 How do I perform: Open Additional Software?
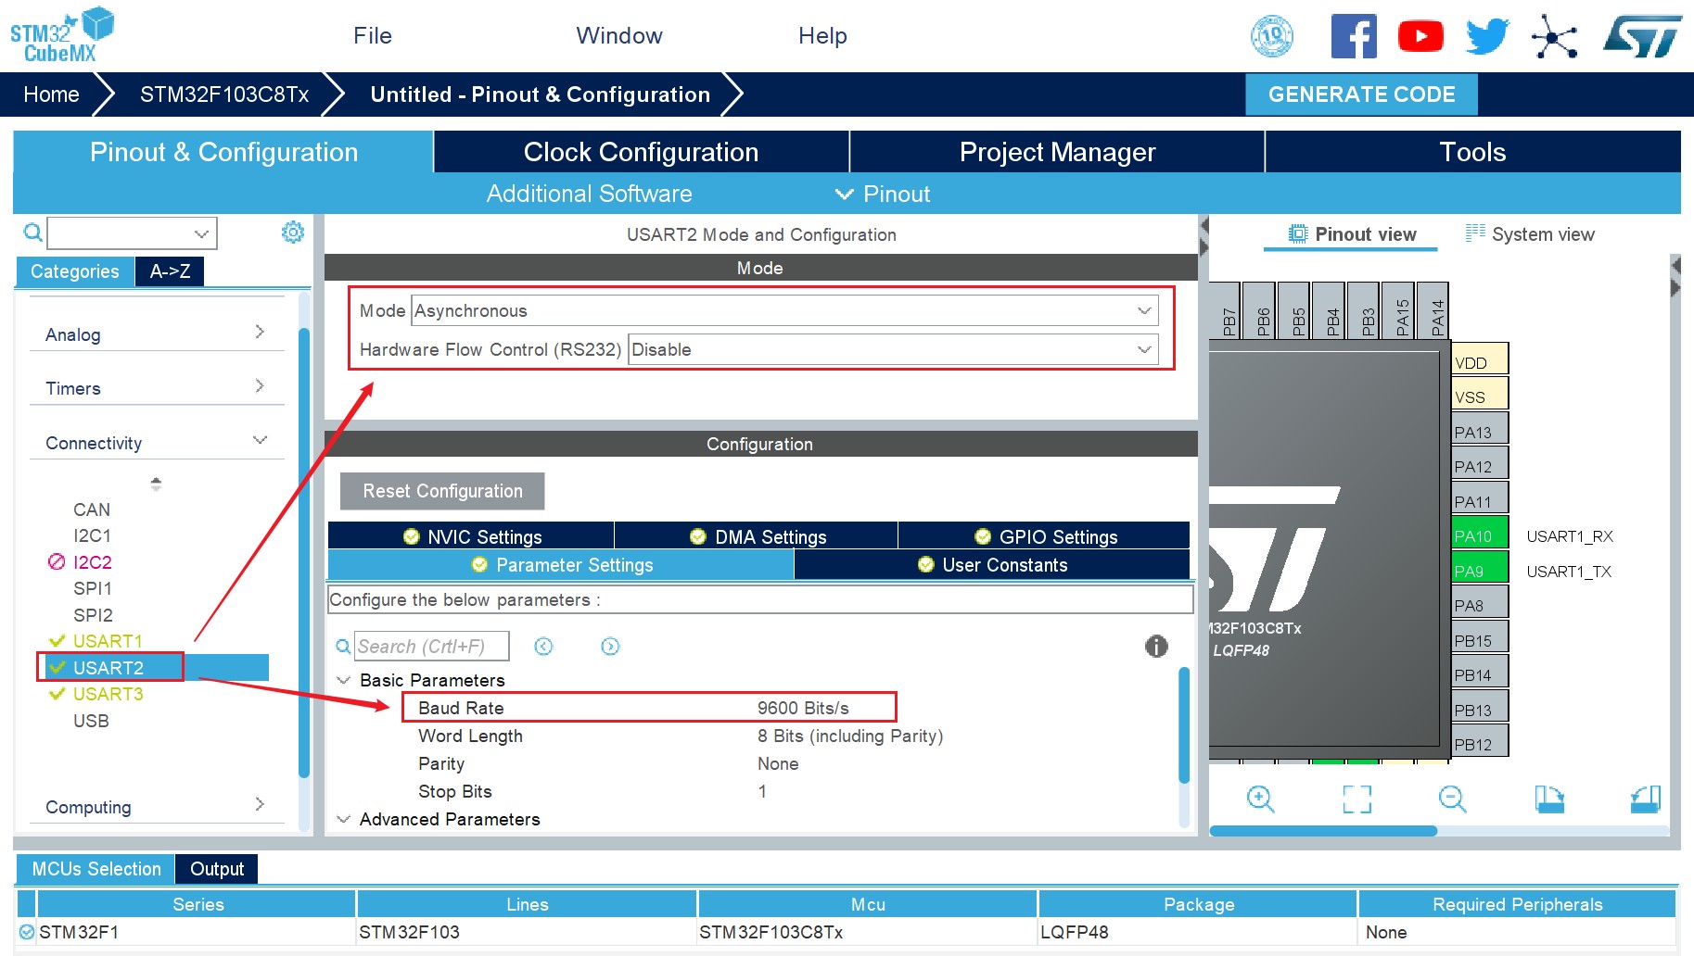pyautogui.click(x=589, y=194)
